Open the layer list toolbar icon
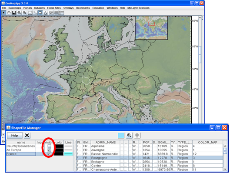 click(62, 13)
